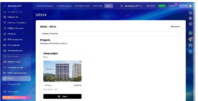Click the icon below the notifications bell
This screenshot has width=198, height=101.
(190, 18)
